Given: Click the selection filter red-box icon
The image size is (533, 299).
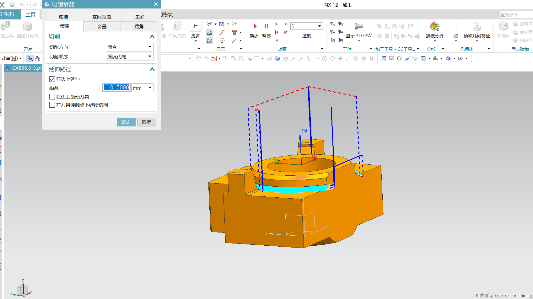Looking at the screenshot, I should coord(214,58).
